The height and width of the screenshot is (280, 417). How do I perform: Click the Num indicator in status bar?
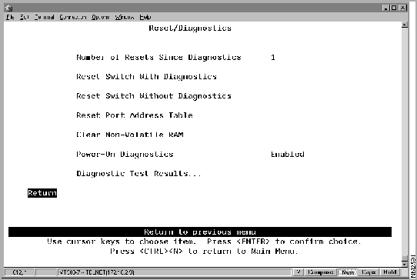click(348, 272)
